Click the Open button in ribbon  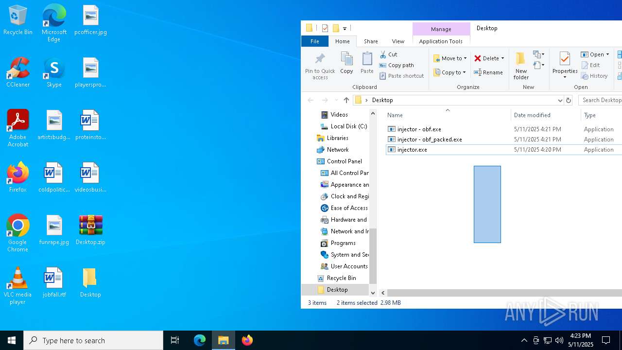click(x=592, y=54)
